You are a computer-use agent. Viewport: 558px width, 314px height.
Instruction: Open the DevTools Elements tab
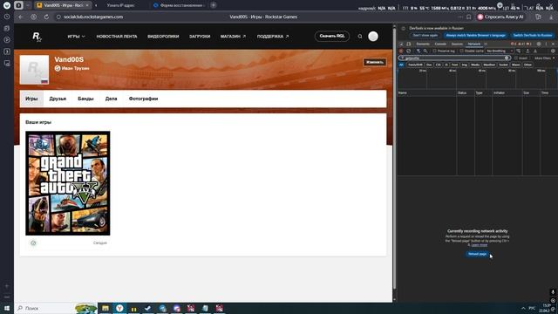pos(423,44)
